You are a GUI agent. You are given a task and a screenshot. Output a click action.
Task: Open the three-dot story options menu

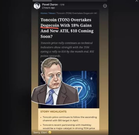click(105, 6)
